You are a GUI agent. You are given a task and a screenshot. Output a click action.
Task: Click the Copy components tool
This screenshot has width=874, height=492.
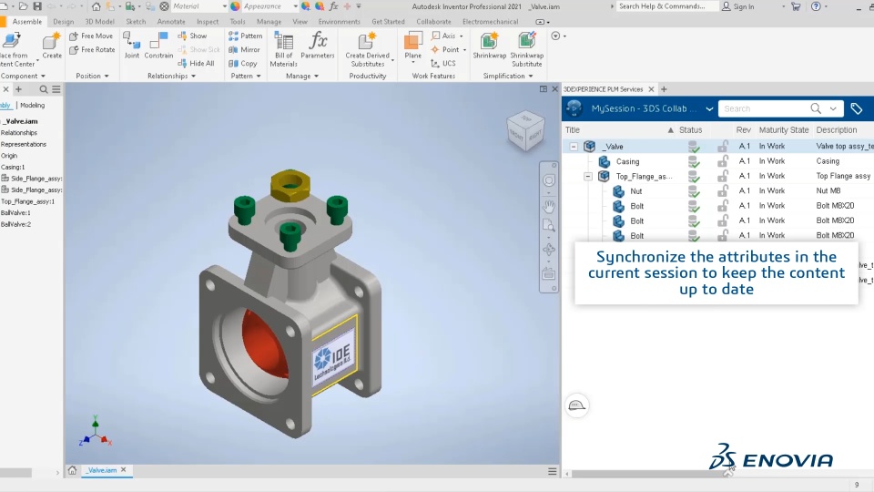click(x=242, y=64)
